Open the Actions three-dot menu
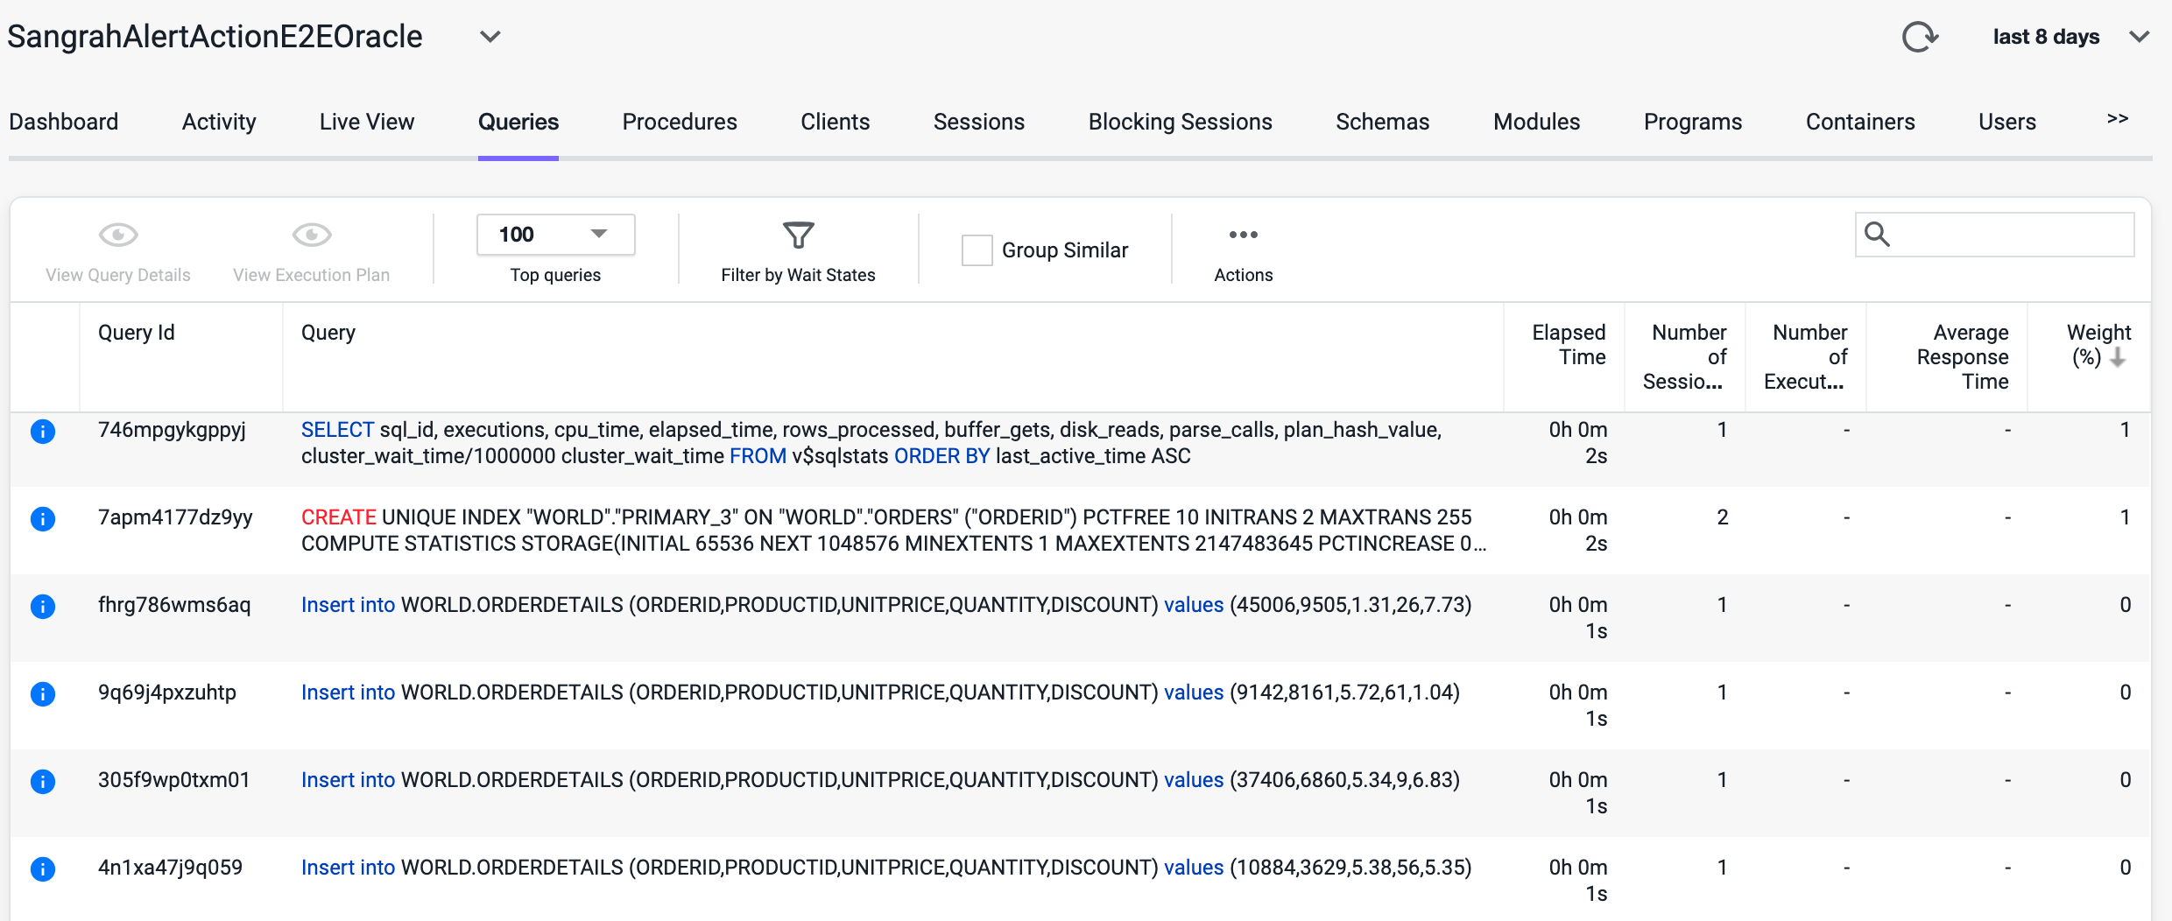Viewport: 2172px width, 921px height. click(x=1244, y=235)
